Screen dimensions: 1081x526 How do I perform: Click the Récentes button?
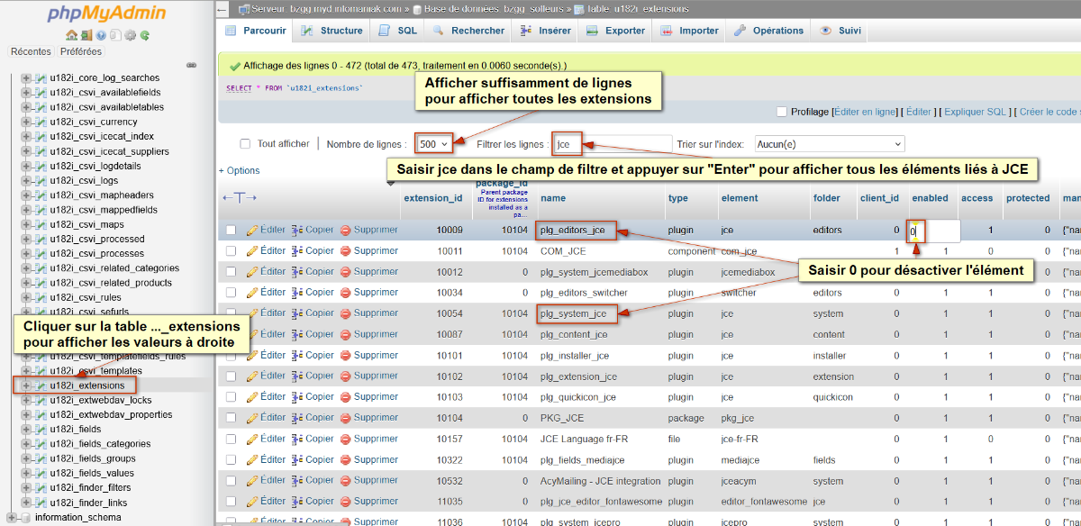31,51
